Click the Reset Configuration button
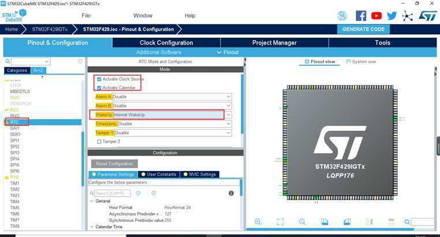The image size is (440, 237). (114, 164)
